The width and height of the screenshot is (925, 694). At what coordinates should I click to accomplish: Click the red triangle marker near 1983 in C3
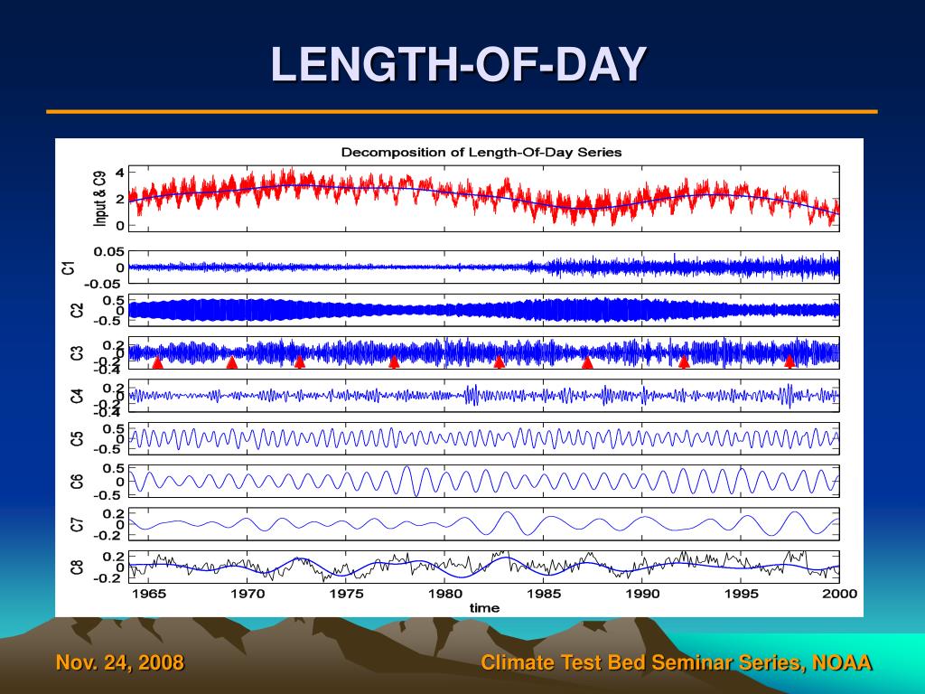pos(499,361)
